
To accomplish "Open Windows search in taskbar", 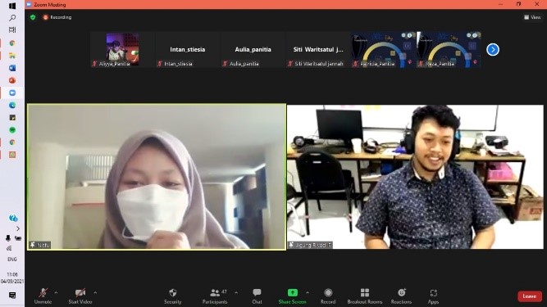I will [x=12, y=18].
